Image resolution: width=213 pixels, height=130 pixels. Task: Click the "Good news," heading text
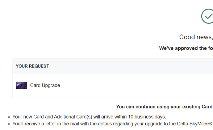pyautogui.click(x=196, y=37)
